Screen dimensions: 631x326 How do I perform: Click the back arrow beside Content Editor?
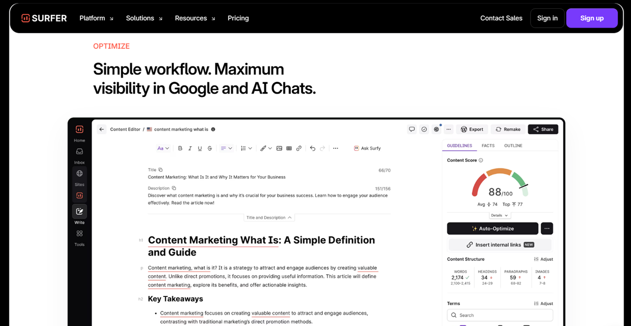(102, 130)
